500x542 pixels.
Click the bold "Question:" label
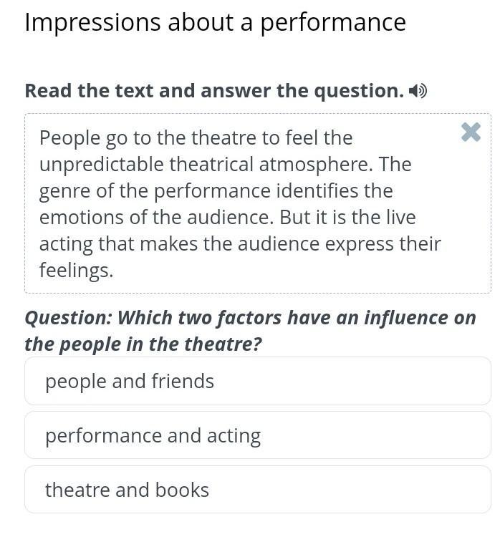click(68, 317)
